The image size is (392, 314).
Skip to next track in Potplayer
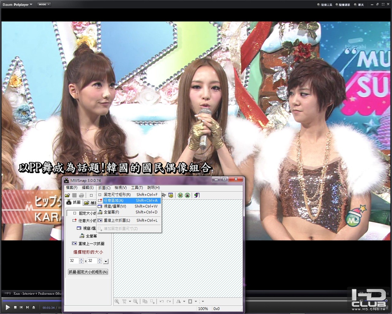pyautogui.click(x=28, y=307)
